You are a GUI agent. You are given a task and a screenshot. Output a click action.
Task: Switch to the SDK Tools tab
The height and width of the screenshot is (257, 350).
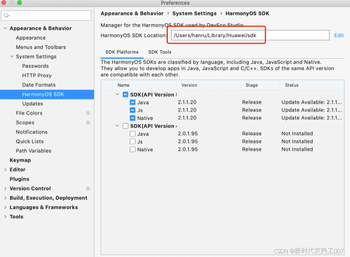click(160, 52)
